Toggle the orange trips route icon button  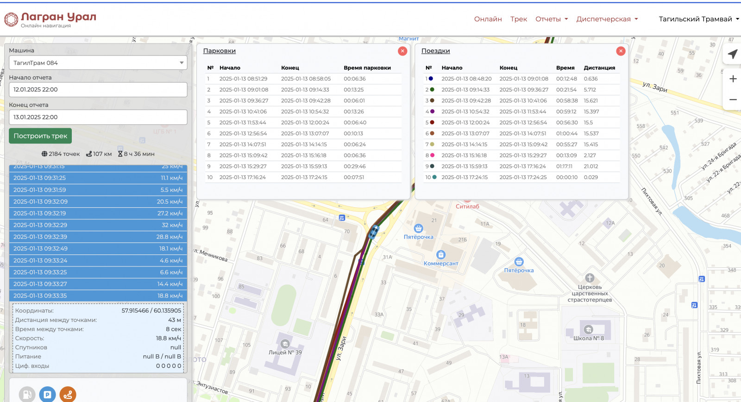(68, 395)
